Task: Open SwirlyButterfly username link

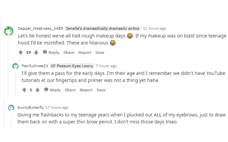Action: pos(30,108)
